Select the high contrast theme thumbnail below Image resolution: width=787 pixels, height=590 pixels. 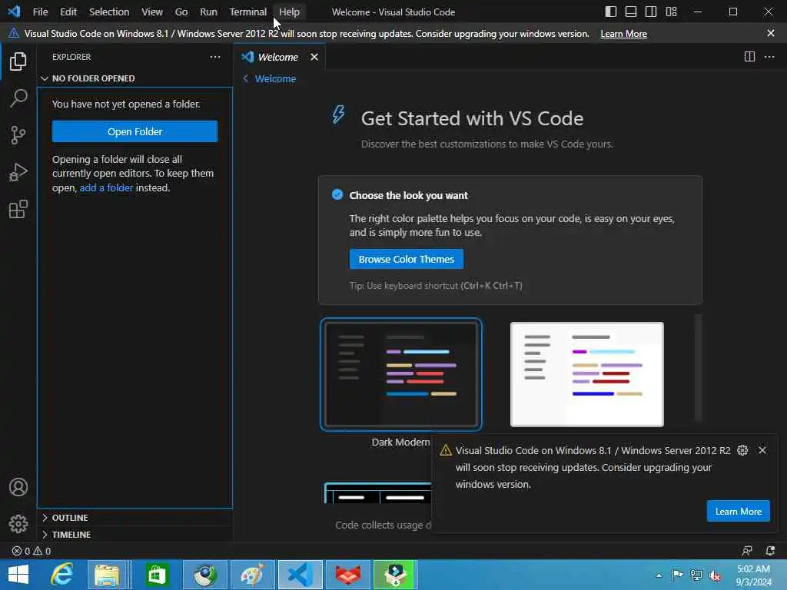coord(378,492)
